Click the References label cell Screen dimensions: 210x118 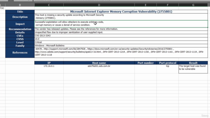coord(20,52)
